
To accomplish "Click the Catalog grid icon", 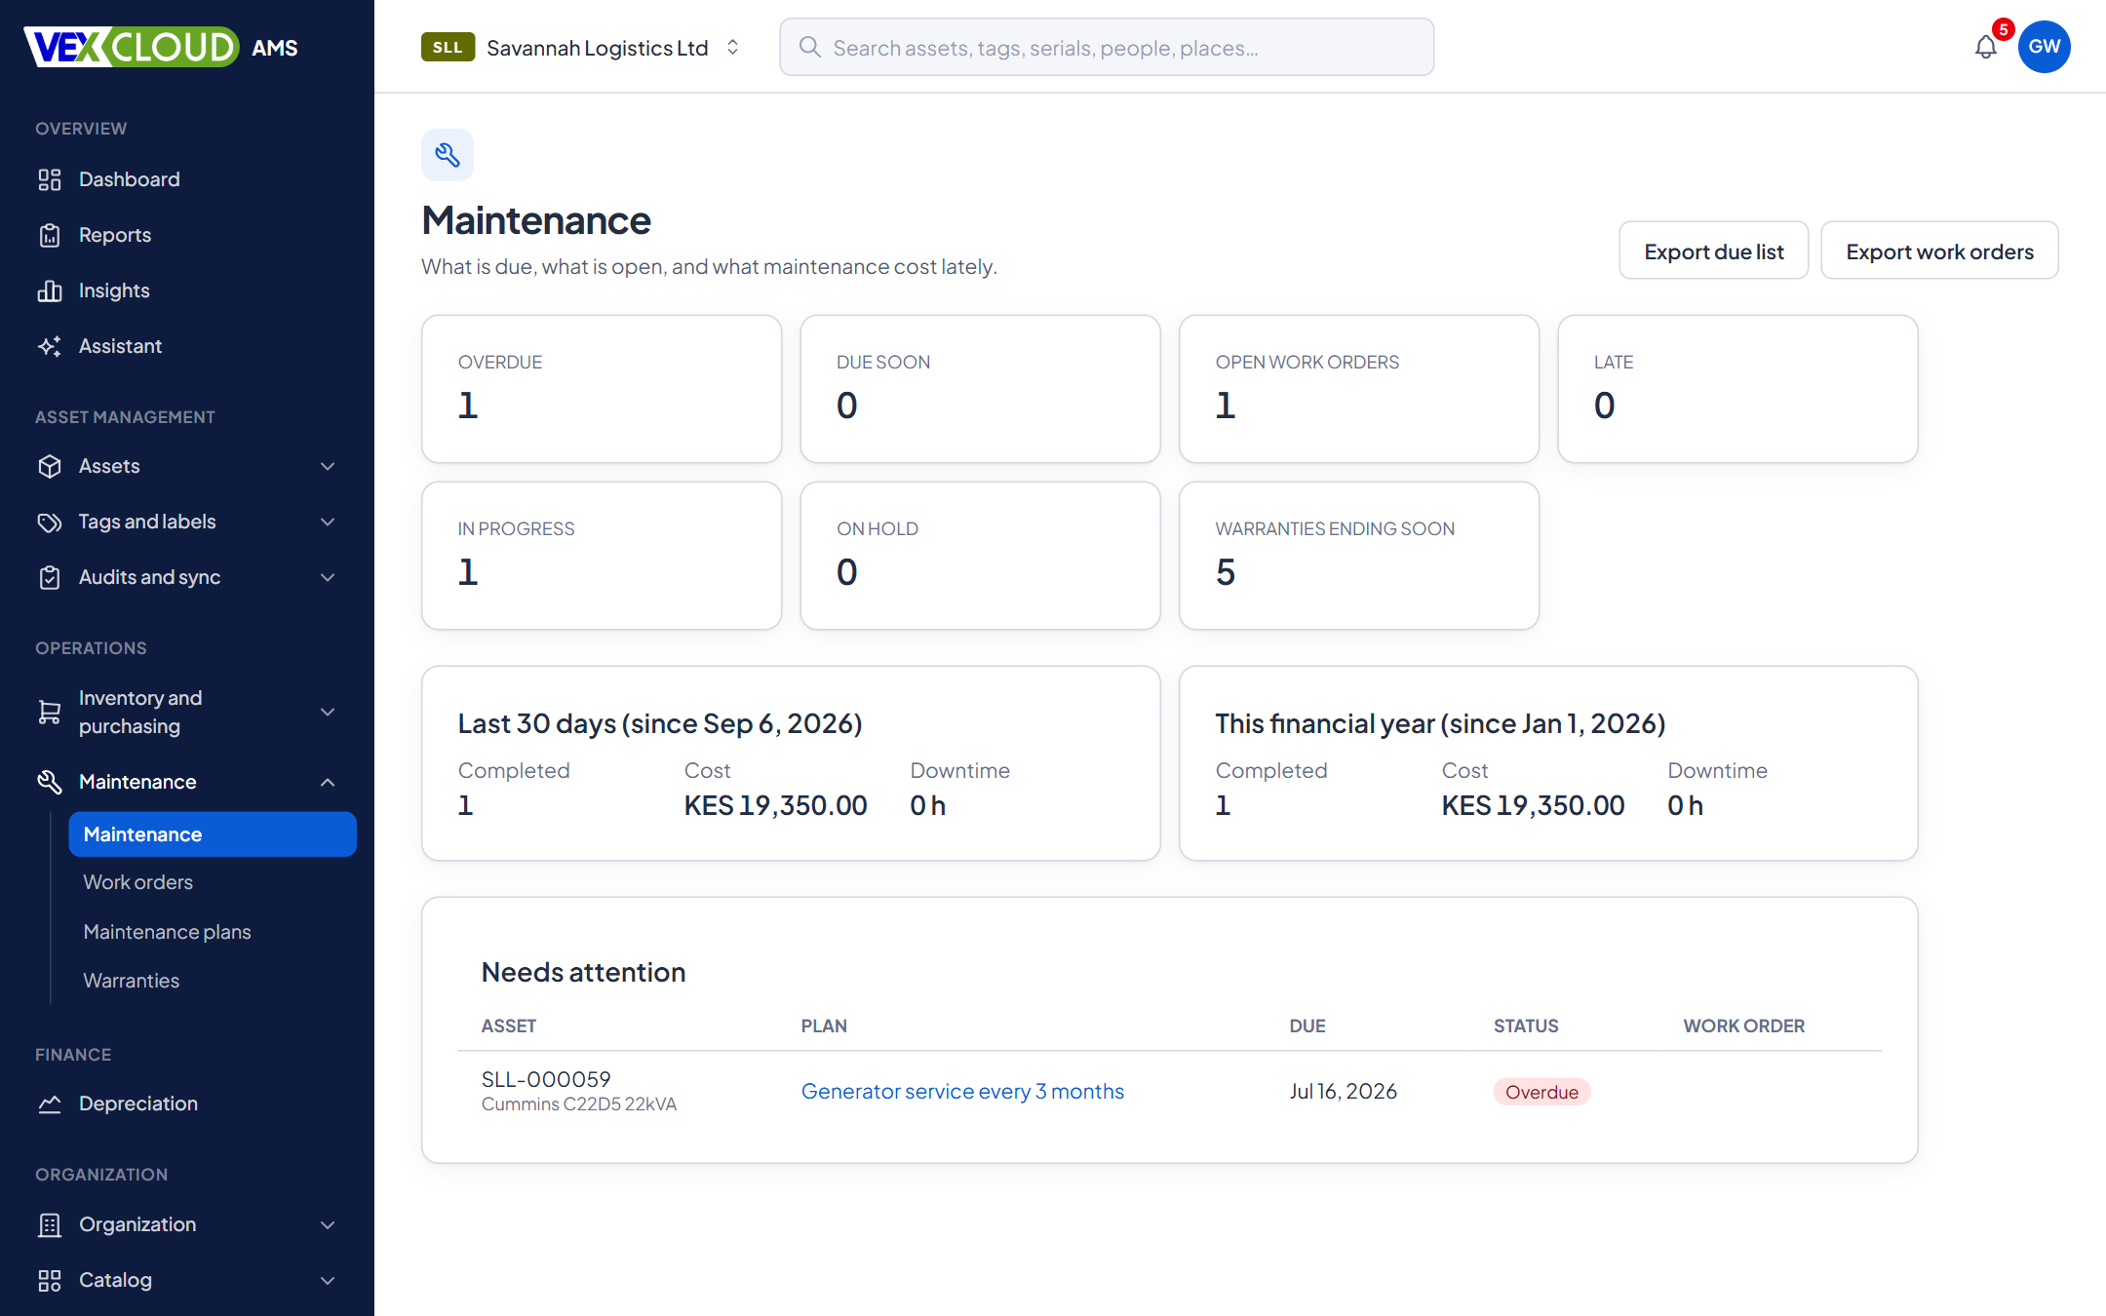I will (50, 1280).
